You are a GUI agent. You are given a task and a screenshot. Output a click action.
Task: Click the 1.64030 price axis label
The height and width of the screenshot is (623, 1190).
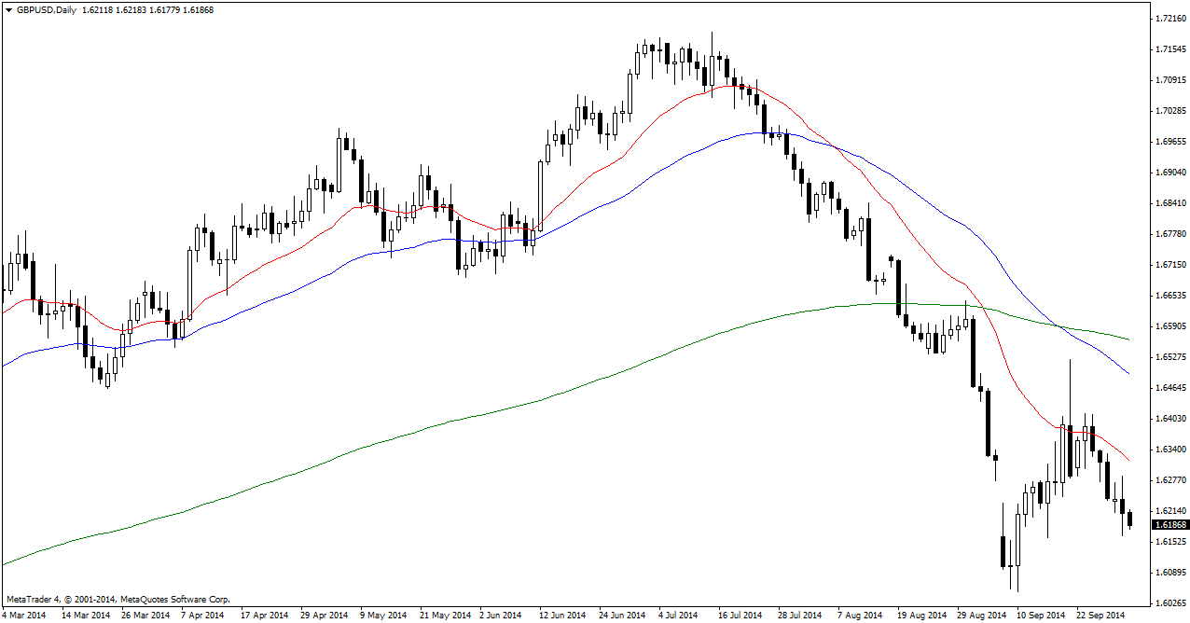[x=1169, y=419]
